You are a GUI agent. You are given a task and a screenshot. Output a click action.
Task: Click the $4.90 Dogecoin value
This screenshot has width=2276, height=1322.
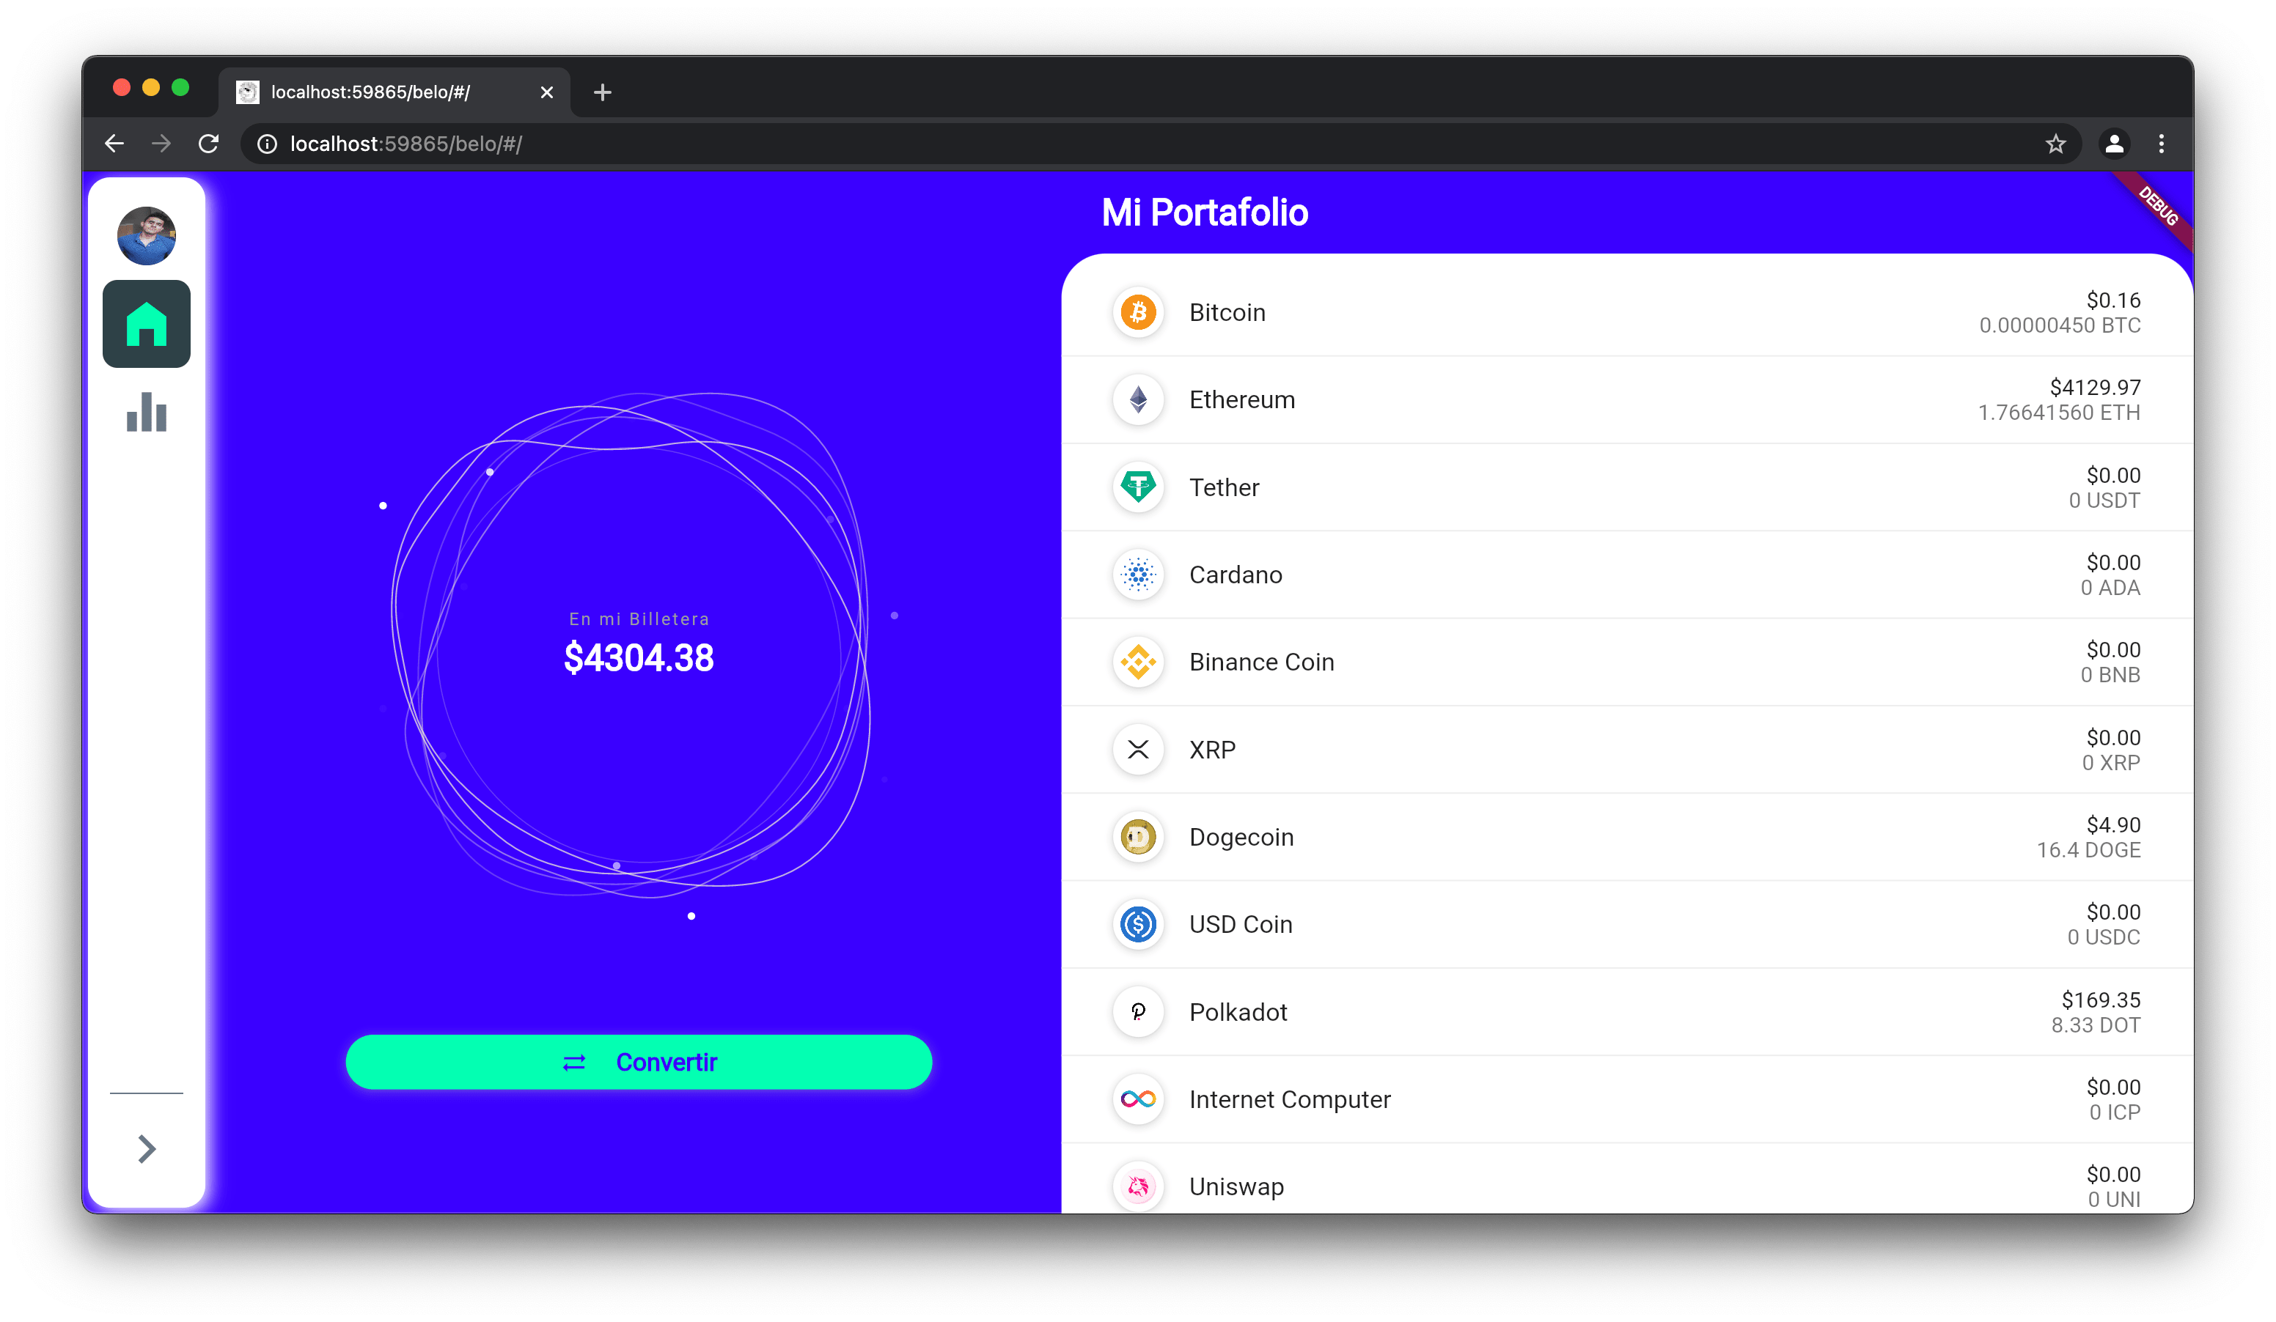(2113, 824)
